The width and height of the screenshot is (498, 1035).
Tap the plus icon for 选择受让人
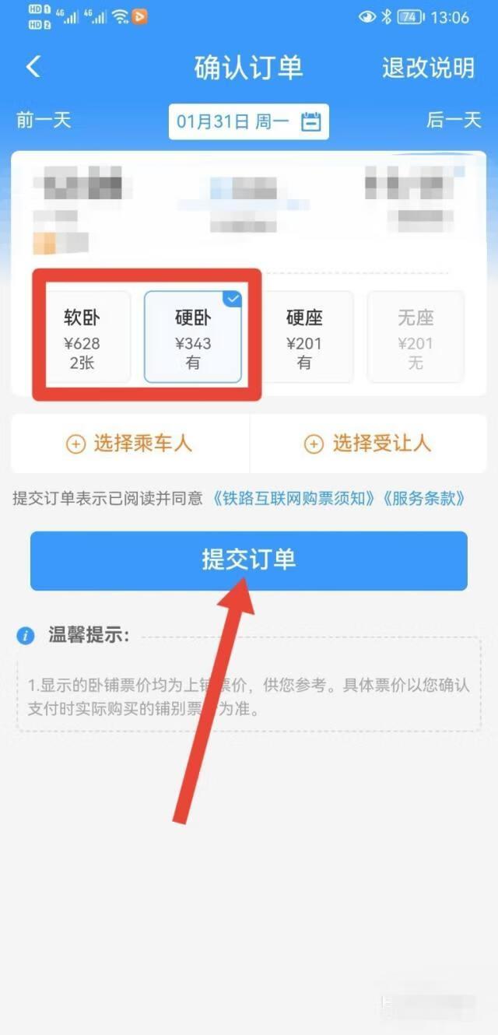313,444
